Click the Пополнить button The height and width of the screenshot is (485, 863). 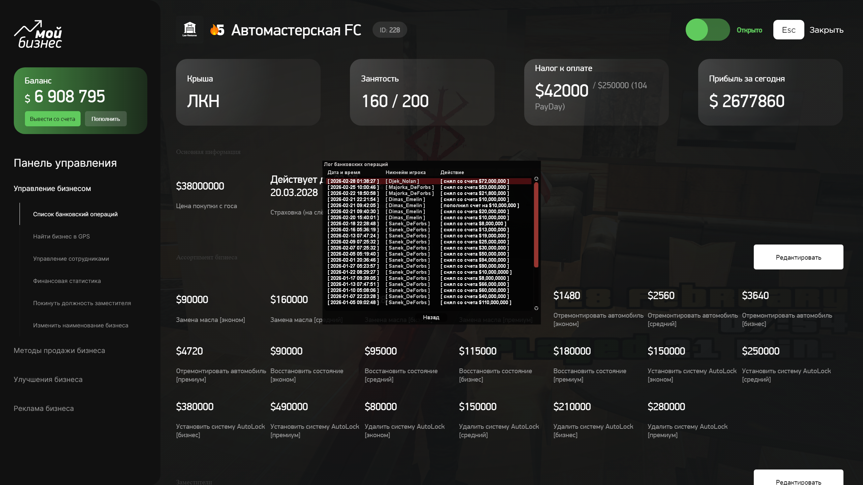coord(106,119)
